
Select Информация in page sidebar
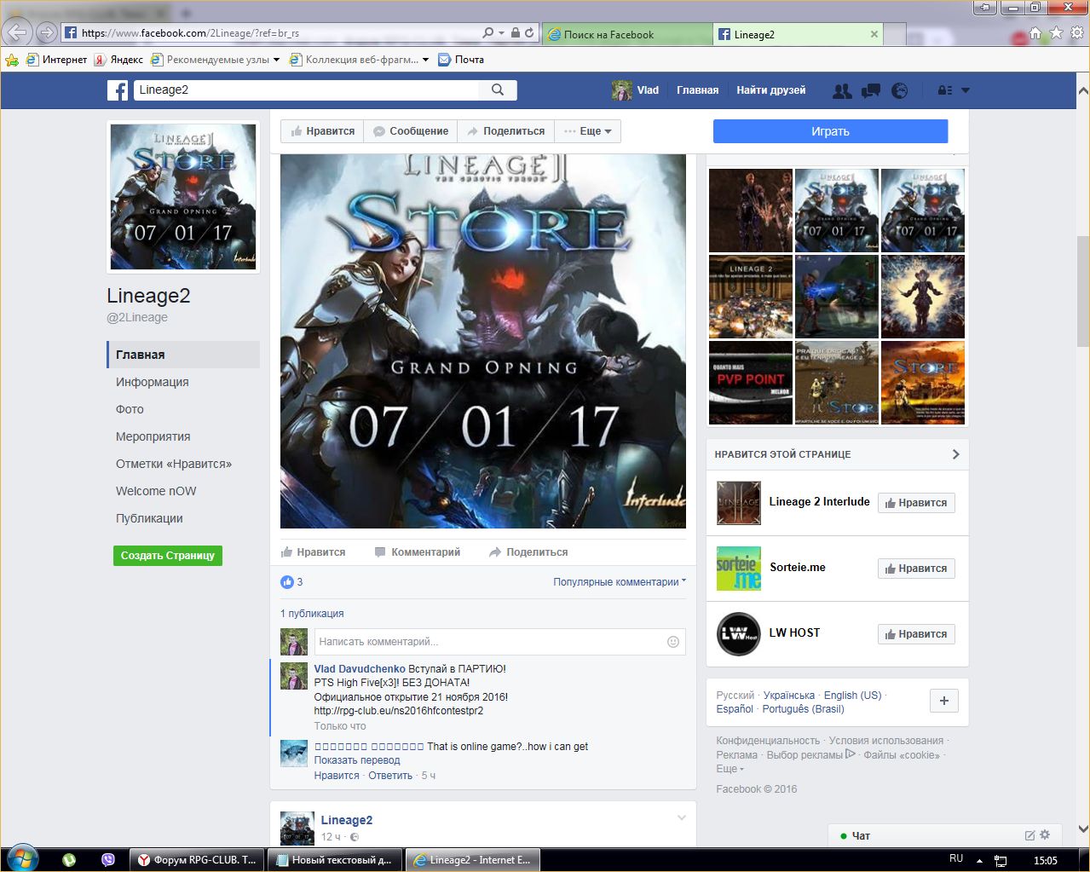point(153,382)
